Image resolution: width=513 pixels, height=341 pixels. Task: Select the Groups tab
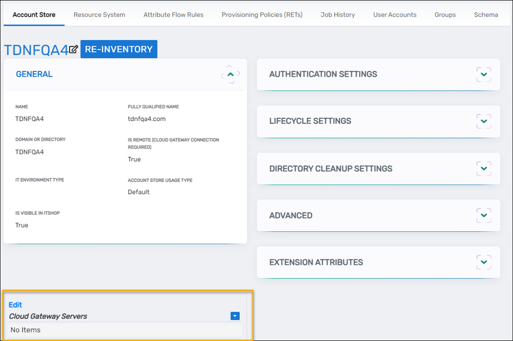pyautogui.click(x=445, y=15)
